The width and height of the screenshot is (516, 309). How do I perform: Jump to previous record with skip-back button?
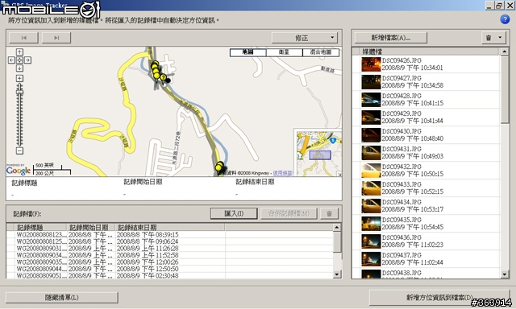23,38
